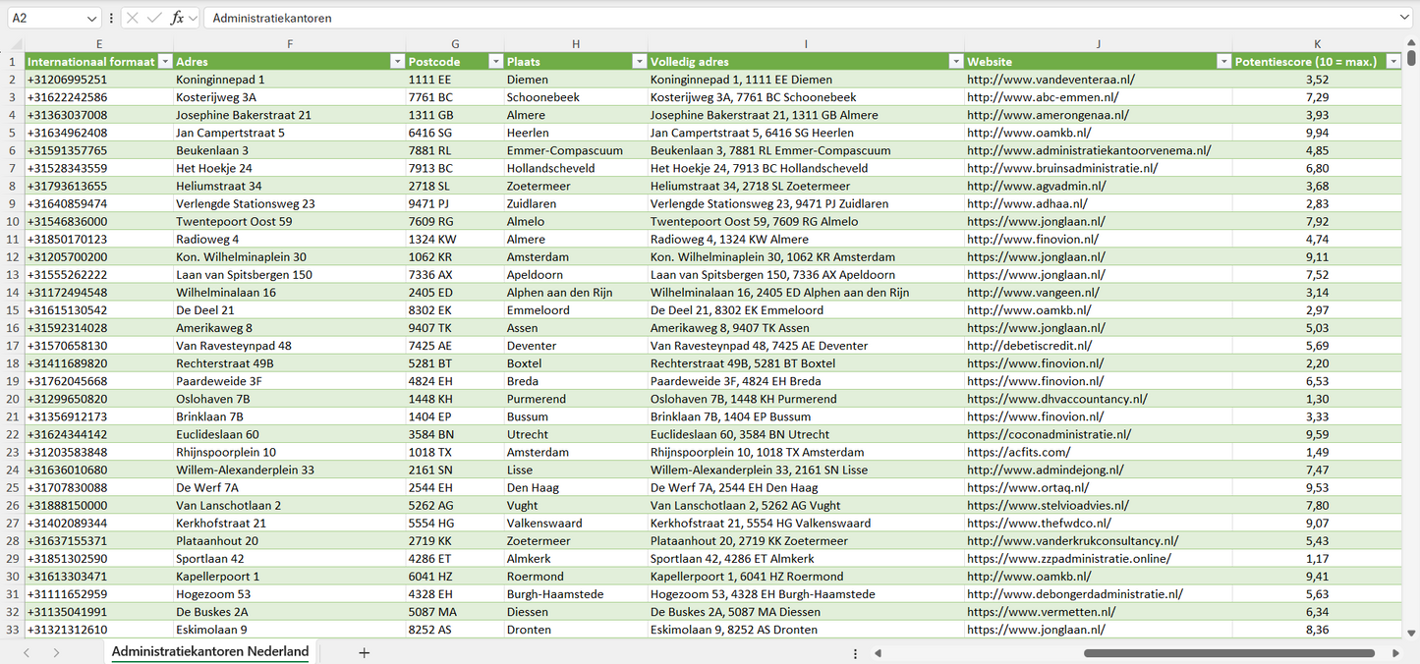Image resolution: width=1420 pixels, height=664 pixels.
Task: Select Plaats cell Alphen aan den Rijn
Action: click(x=576, y=292)
